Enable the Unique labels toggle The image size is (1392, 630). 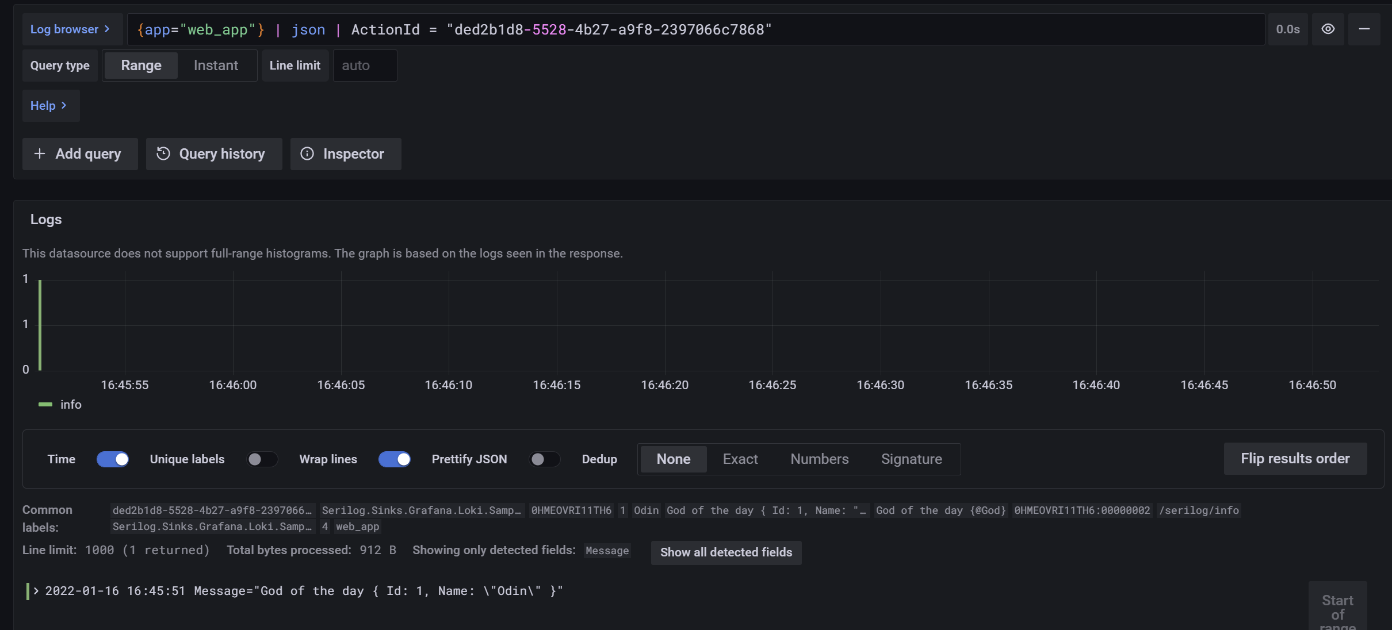262,459
